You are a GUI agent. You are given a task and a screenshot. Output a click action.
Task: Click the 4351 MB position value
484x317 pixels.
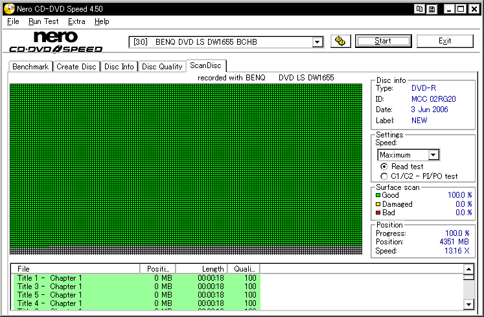point(454,242)
